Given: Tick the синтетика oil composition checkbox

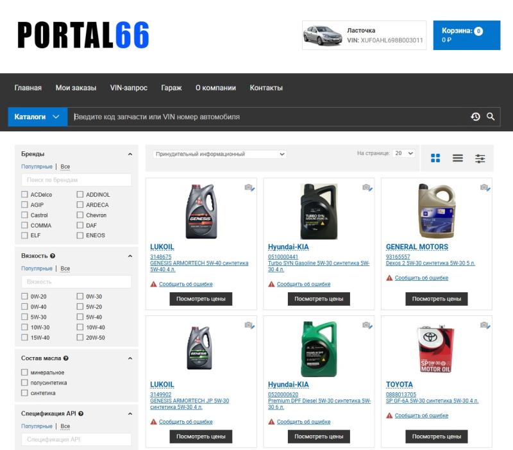Looking at the screenshot, I should click(24, 393).
